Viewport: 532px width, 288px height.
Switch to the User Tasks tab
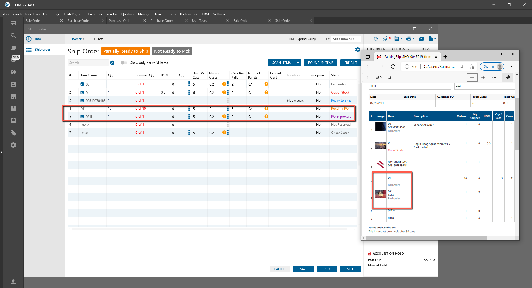[199, 21]
